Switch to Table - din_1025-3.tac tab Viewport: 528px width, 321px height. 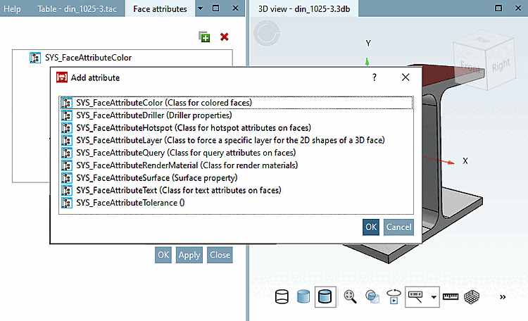pyautogui.click(x=77, y=8)
